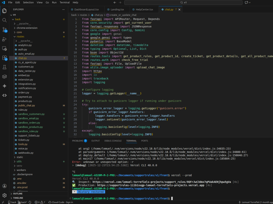273x204 pixels.
Task: Click the Python file icon next to tools.py
Action: click(16, 144)
